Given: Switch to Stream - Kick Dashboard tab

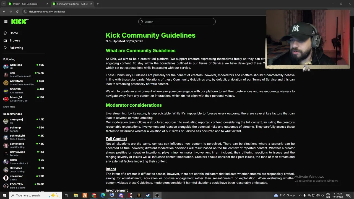Looking at the screenshot, I should [28, 4].
